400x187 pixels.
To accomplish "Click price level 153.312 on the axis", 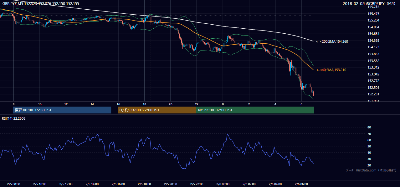I will (373, 67).
